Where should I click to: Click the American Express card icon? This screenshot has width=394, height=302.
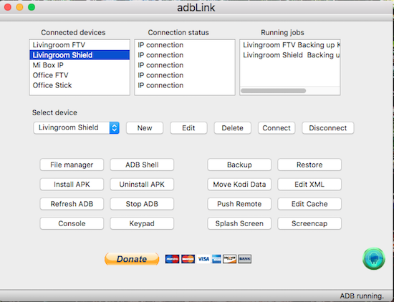point(216,259)
